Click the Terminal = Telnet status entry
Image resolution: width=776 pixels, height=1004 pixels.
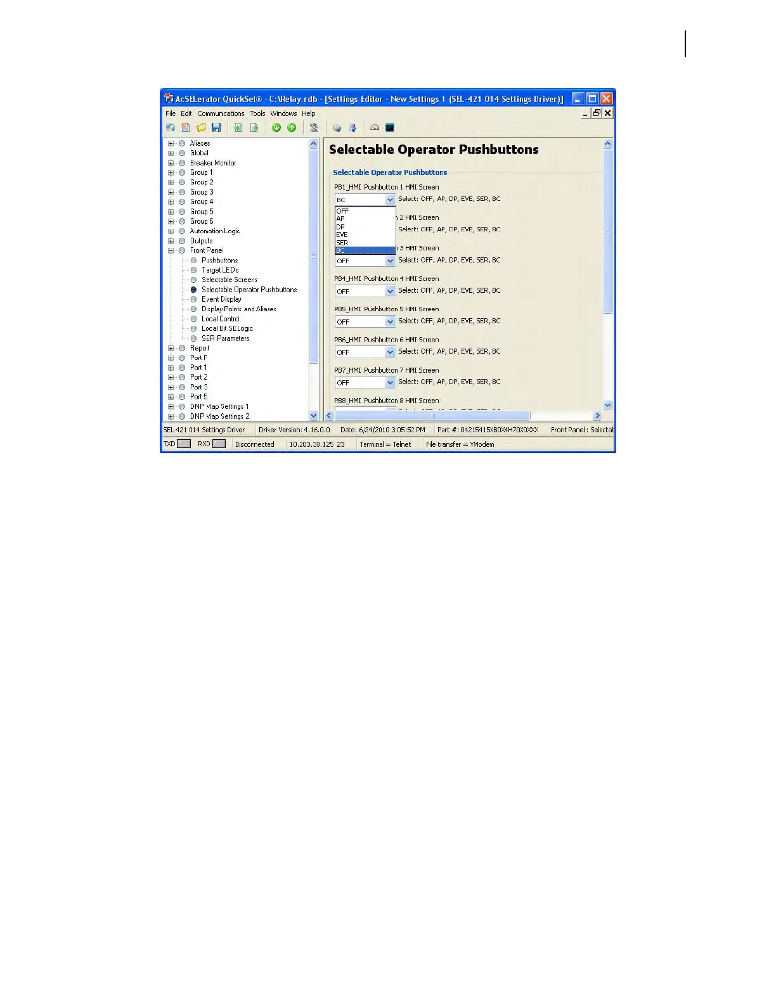click(385, 444)
